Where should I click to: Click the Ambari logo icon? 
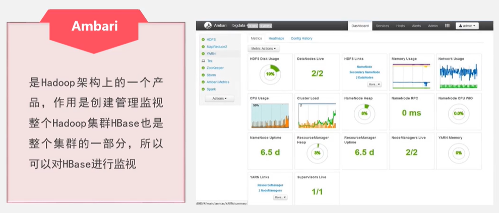(x=208, y=26)
